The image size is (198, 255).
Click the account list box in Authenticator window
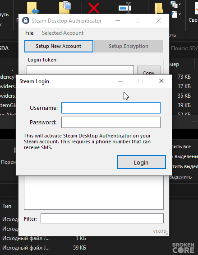point(94,193)
